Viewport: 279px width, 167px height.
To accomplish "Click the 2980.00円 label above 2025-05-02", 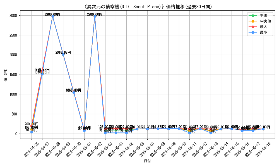I will point(95,14).
